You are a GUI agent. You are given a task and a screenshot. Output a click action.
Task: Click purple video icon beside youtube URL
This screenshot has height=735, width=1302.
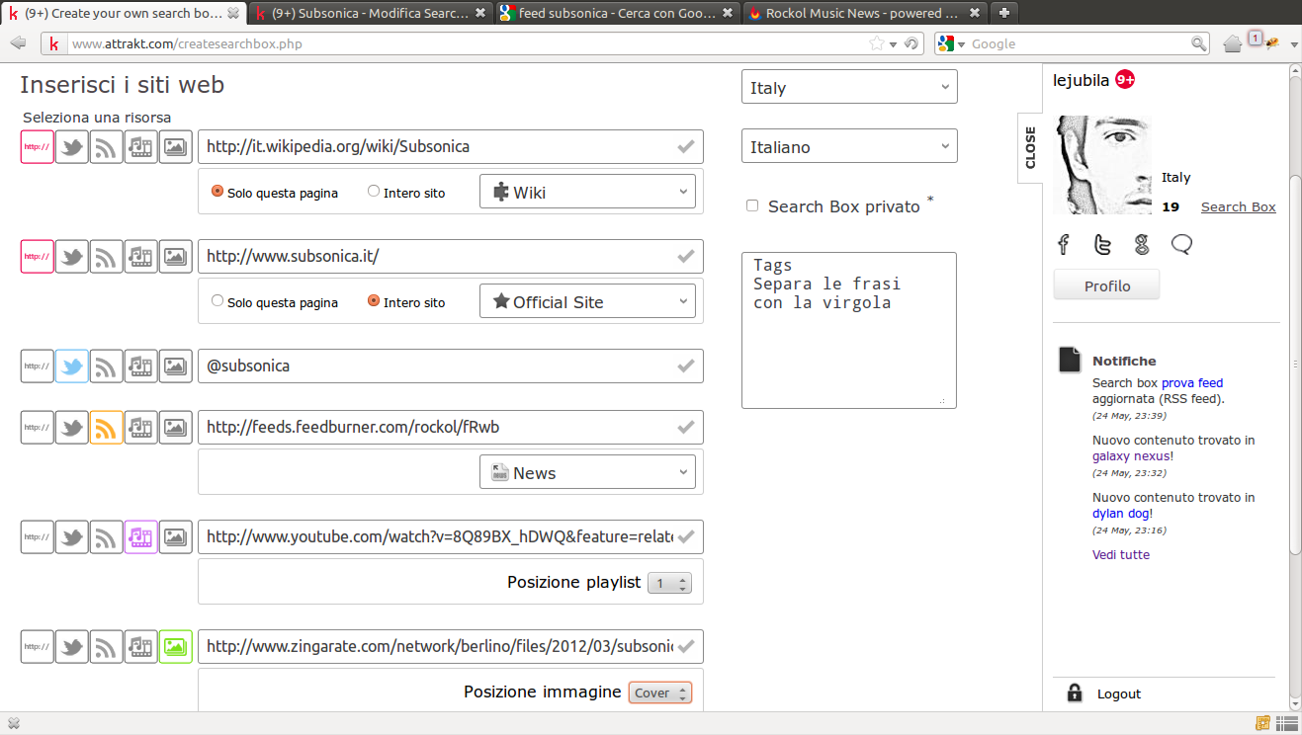click(x=141, y=537)
